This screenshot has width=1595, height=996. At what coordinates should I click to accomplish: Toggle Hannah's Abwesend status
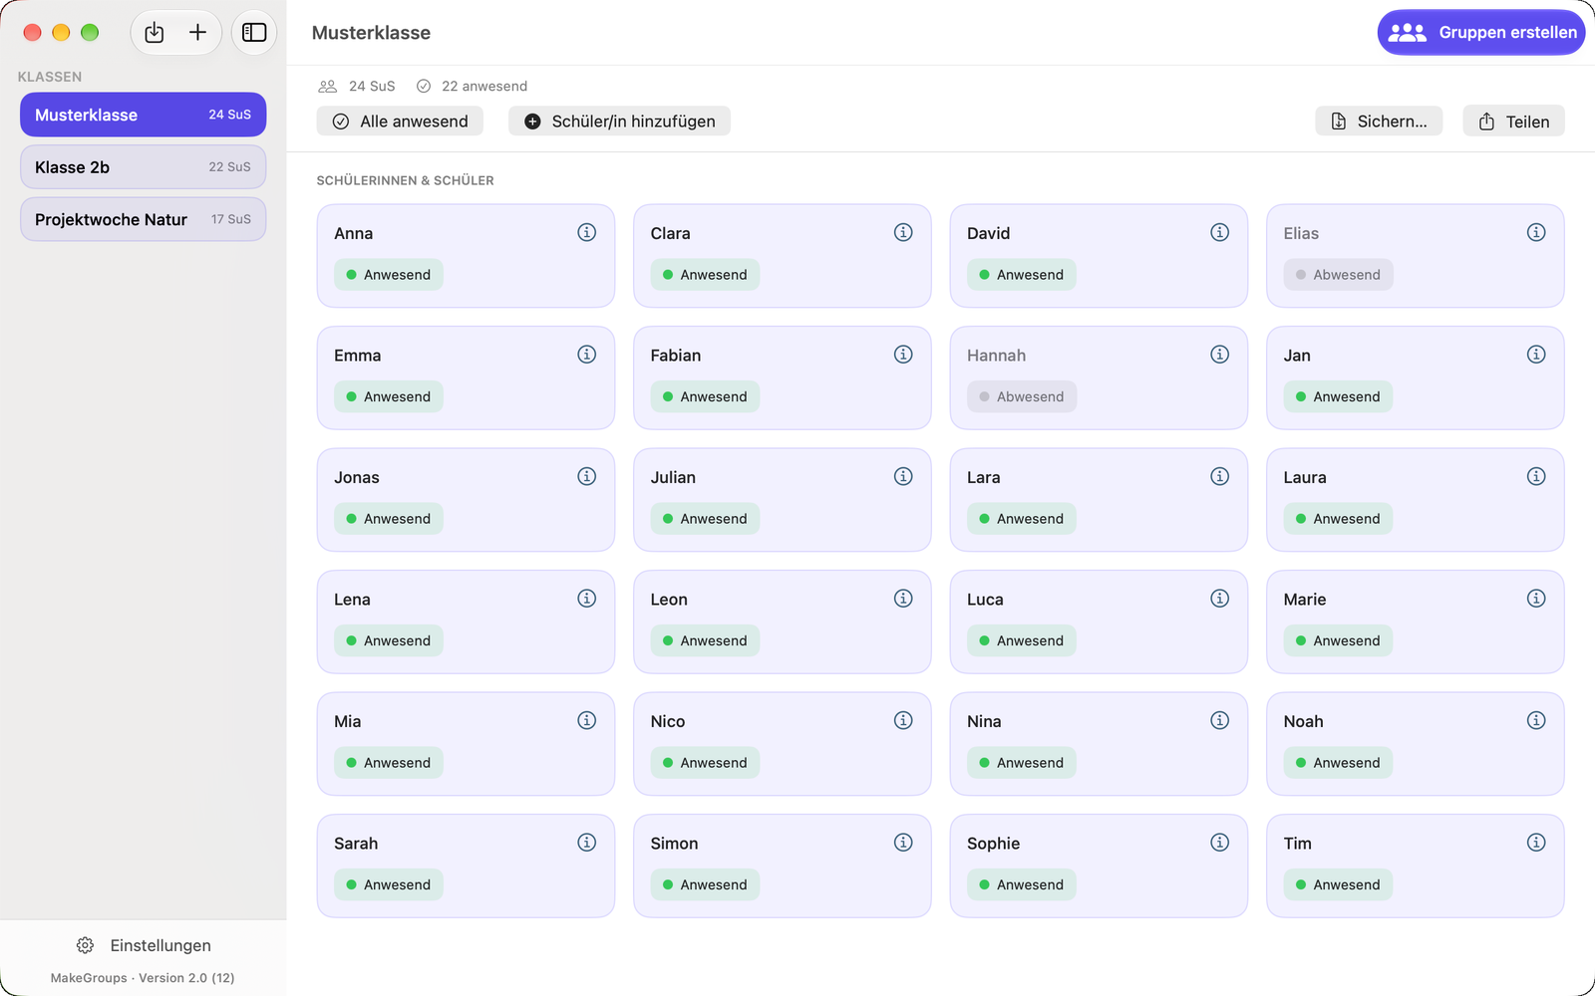[x=1022, y=396]
